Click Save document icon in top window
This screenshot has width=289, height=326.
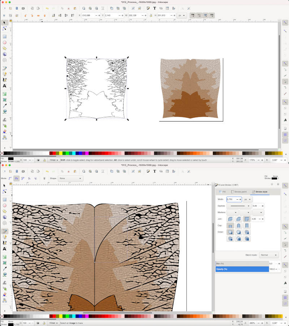click(x=17, y=8)
